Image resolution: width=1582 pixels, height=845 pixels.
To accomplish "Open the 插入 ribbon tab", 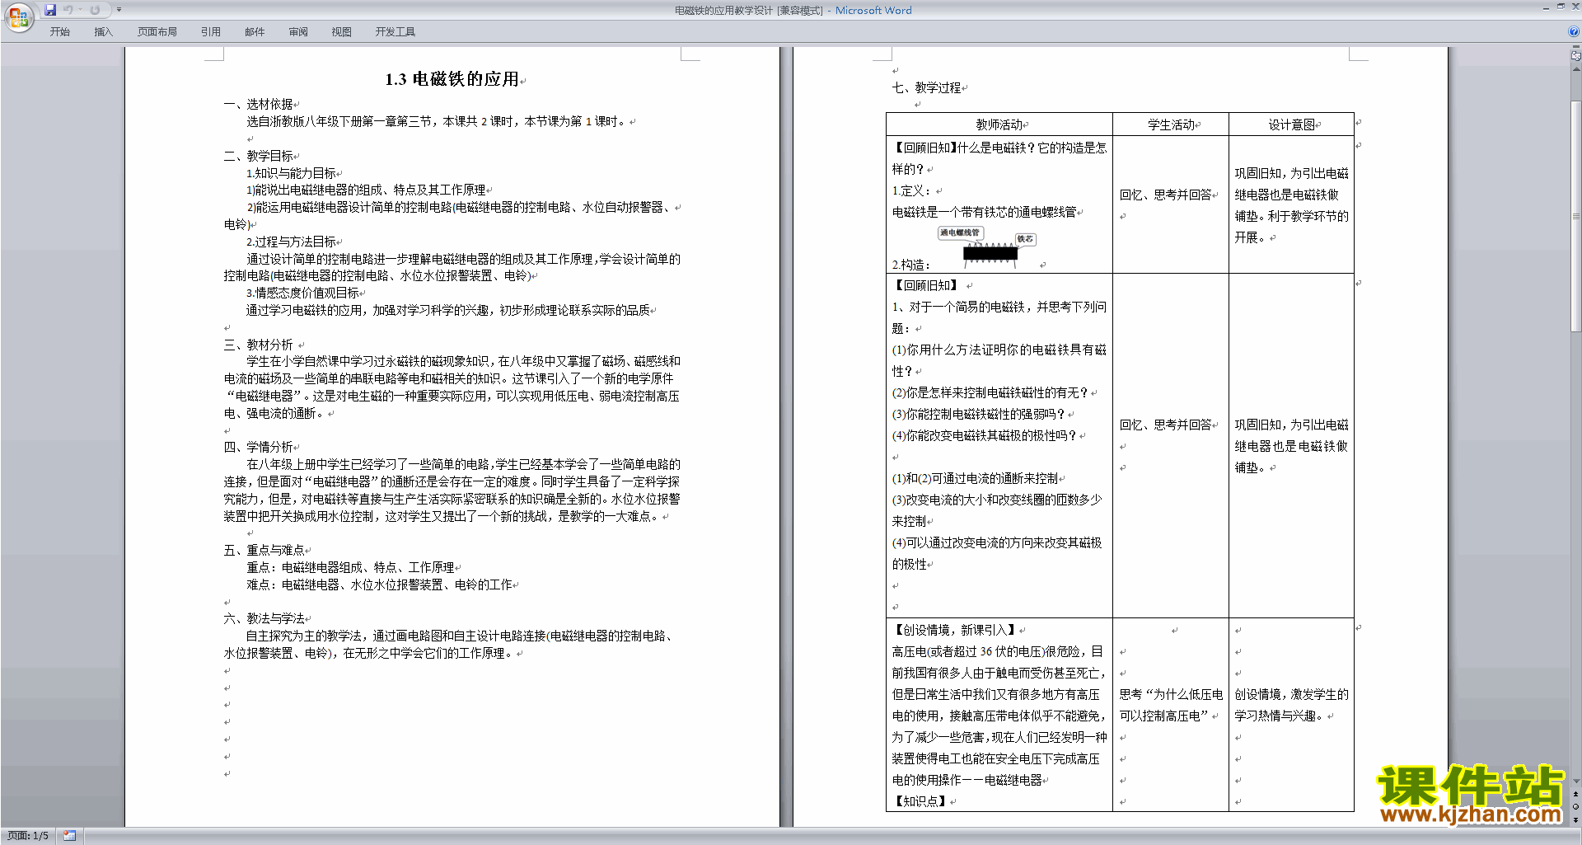I will coord(103,32).
